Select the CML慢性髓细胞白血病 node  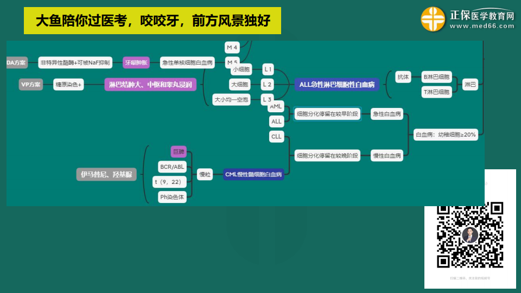(x=254, y=175)
